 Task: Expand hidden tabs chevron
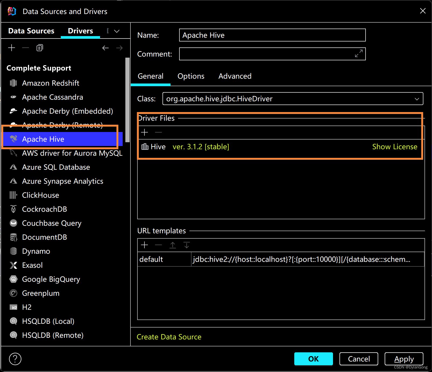pos(117,31)
